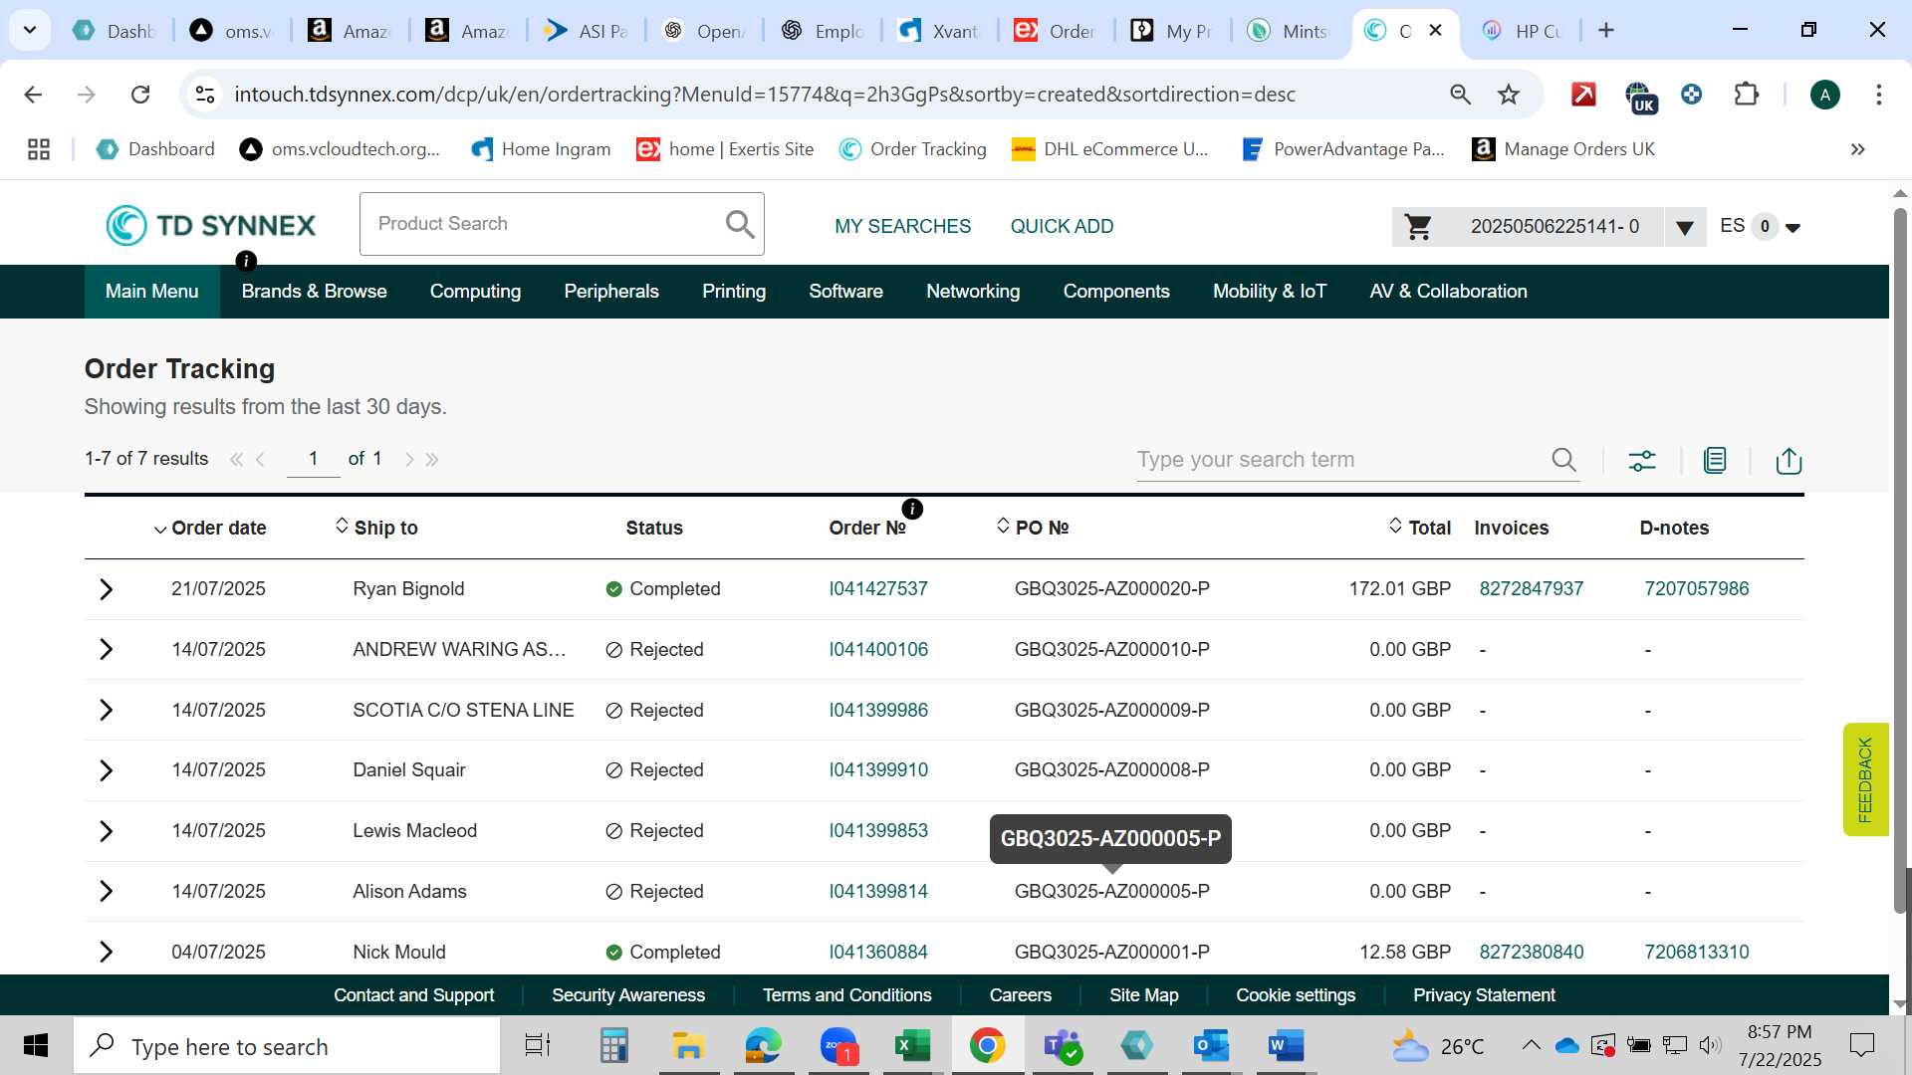Click the Windows Start button
This screenshot has width=1912, height=1075.
pos(36,1046)
